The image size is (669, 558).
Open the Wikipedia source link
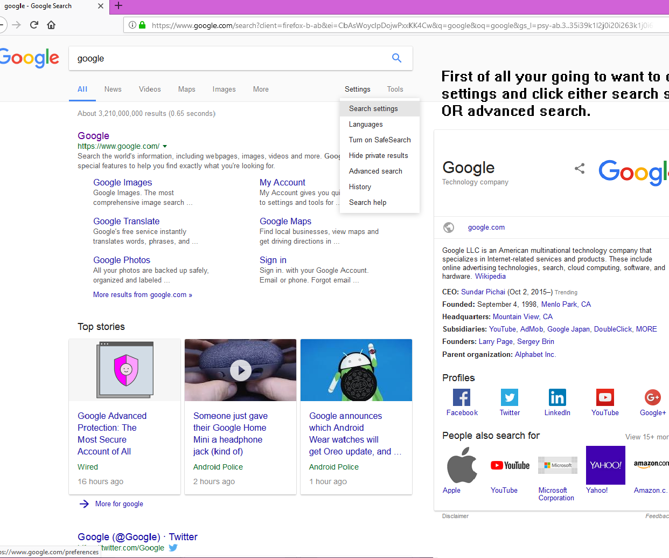point(490,277)
